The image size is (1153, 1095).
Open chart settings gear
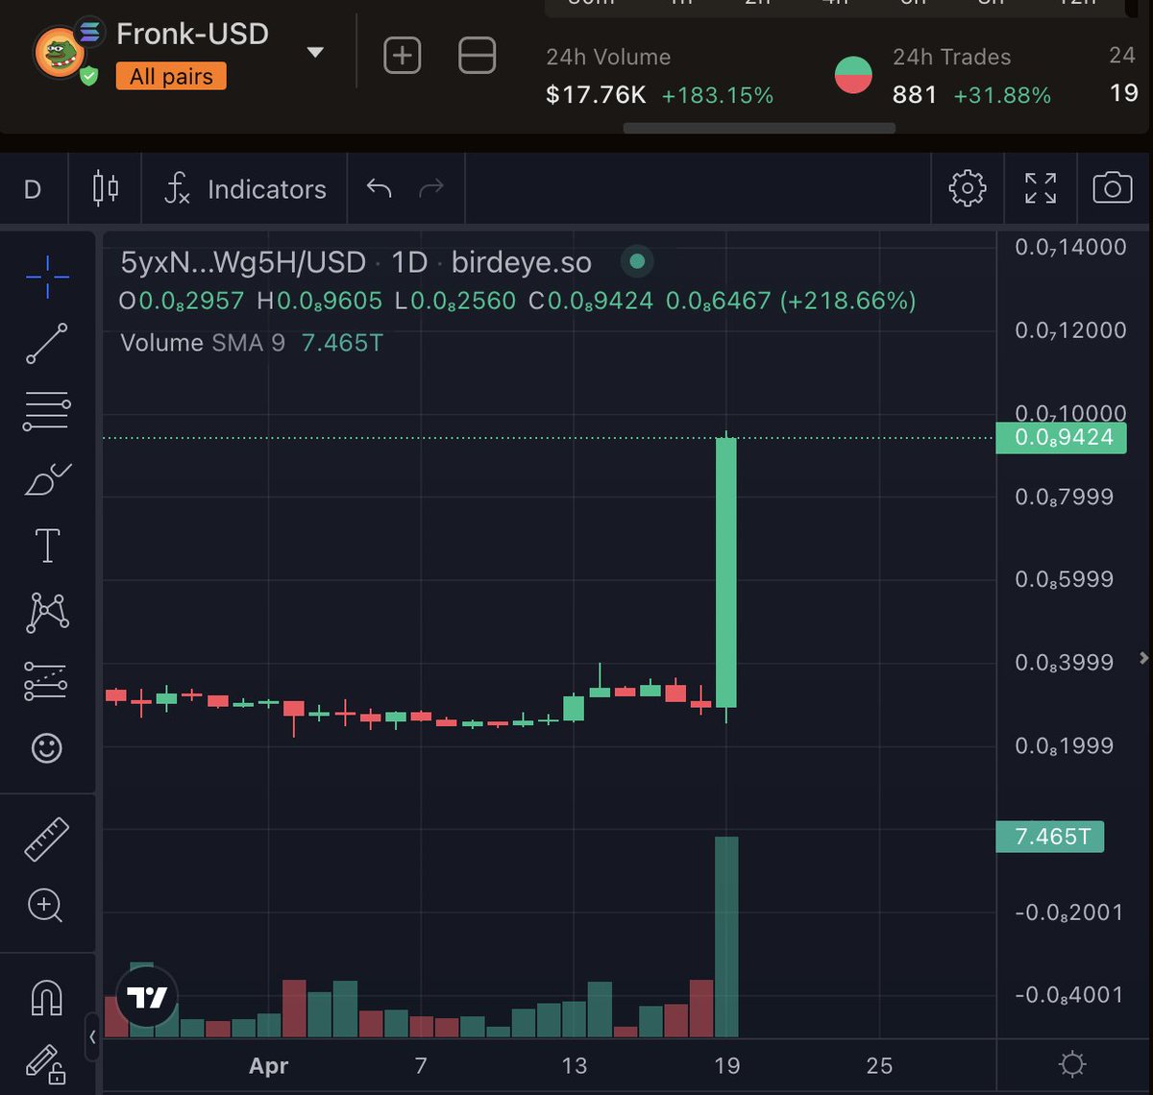[x=967, y=188]
